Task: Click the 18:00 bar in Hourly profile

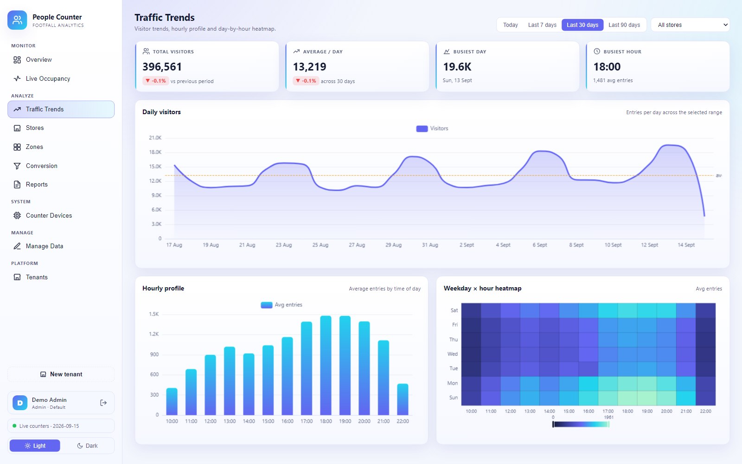Action: (x=326, y=366)
